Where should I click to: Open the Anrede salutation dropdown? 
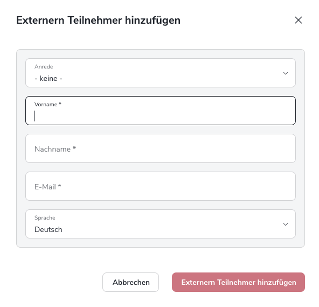point(161,73)
